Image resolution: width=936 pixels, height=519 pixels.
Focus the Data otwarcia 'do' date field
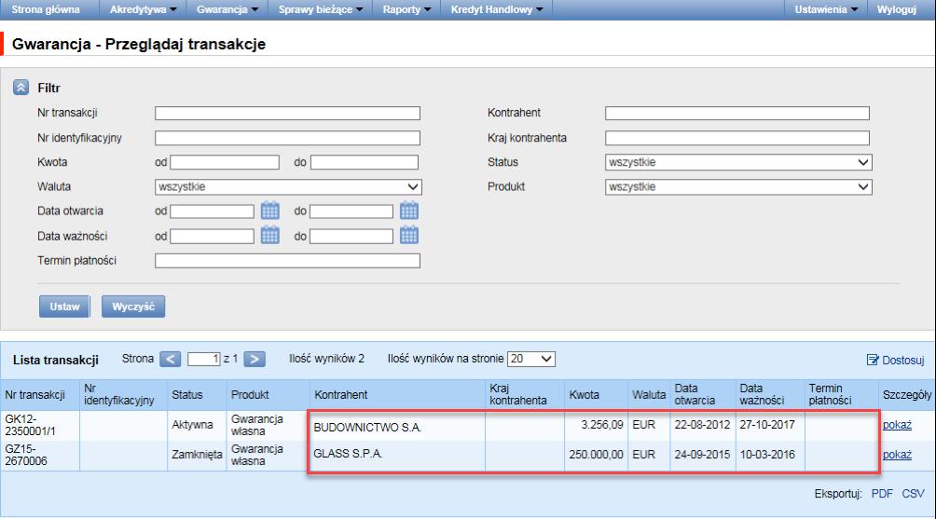pyautogui.click(x=351, y=212)
